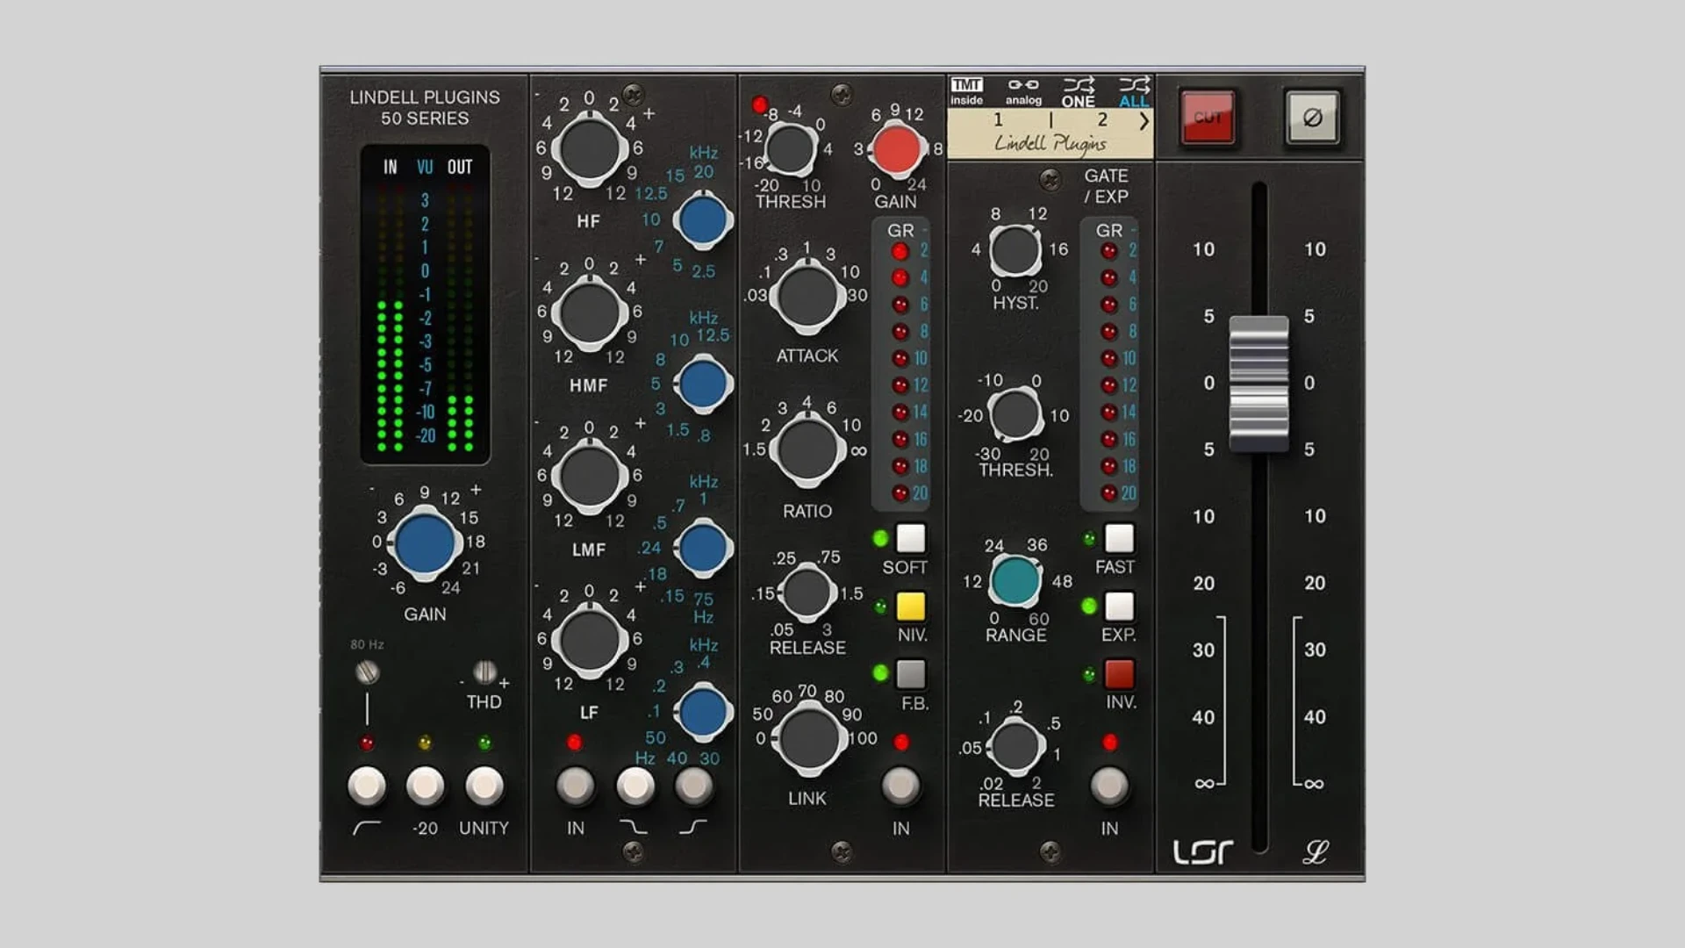Toggle the high-pass filter button

367,786
